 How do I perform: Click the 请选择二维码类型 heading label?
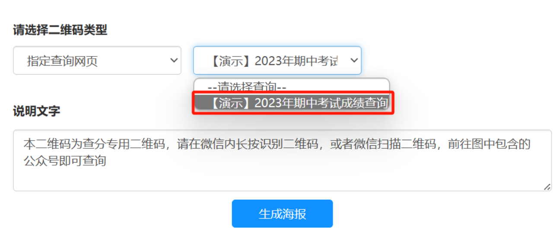tap(60, 30)
